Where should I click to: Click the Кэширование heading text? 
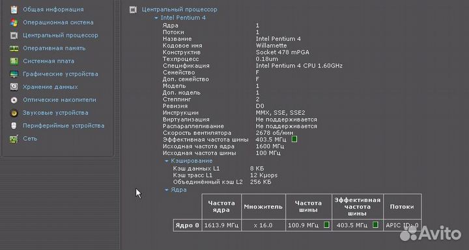(192, 161)
